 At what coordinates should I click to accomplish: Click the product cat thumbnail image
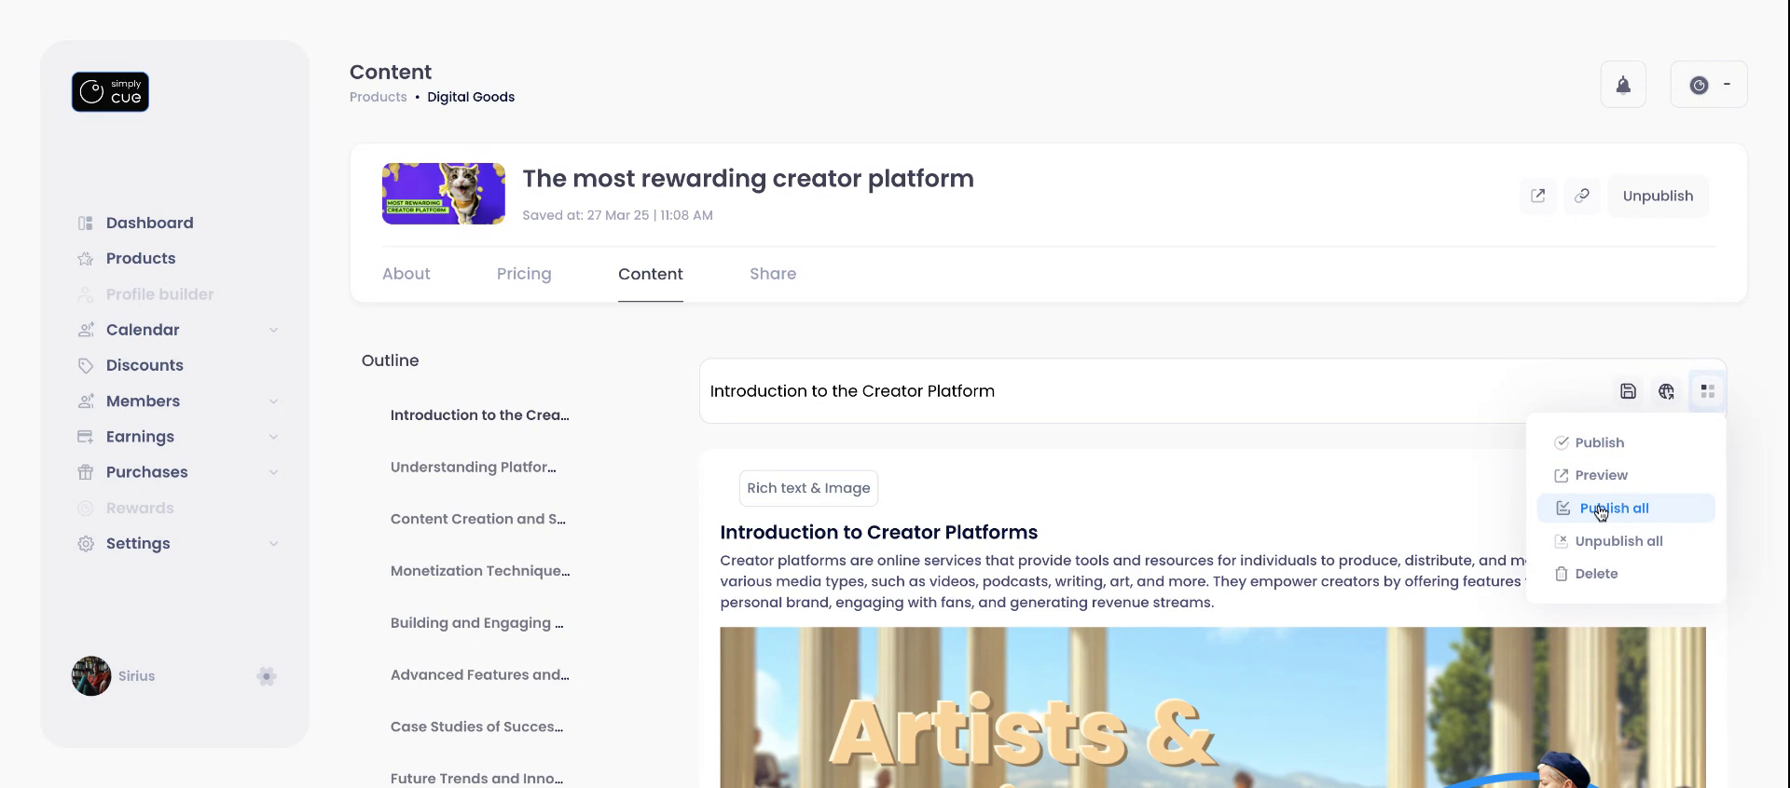tap(444, 194)
